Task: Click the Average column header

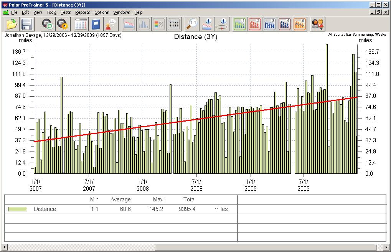Action: (x=120, y=199)
